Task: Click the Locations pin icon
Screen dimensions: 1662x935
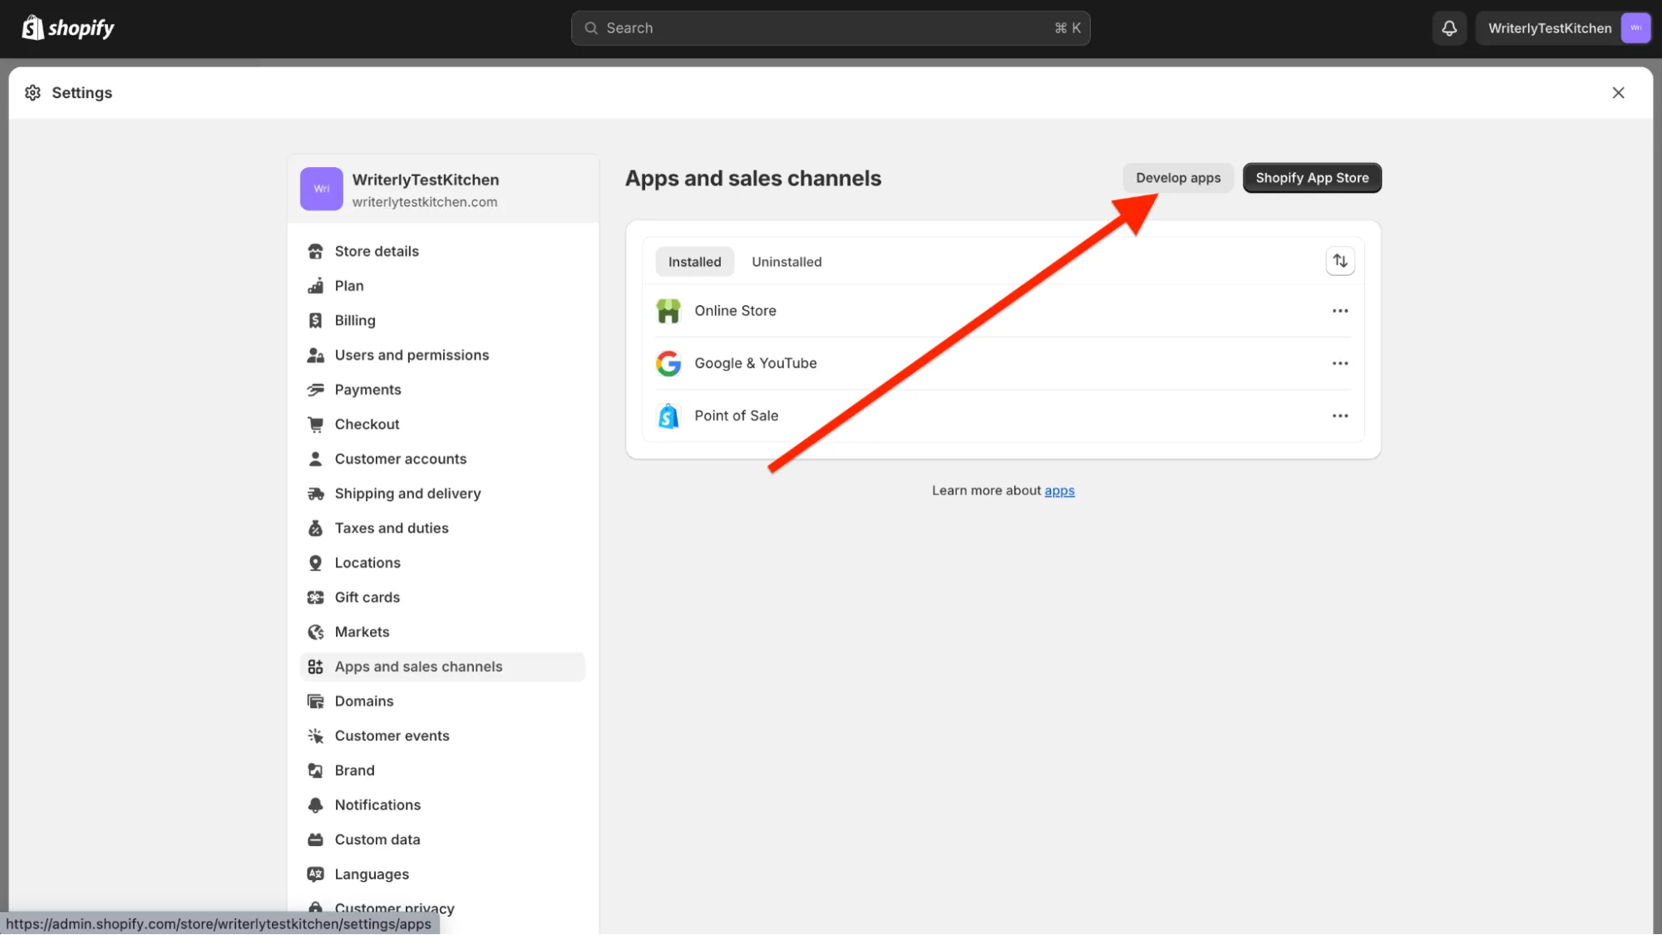Action: [315, 563]
